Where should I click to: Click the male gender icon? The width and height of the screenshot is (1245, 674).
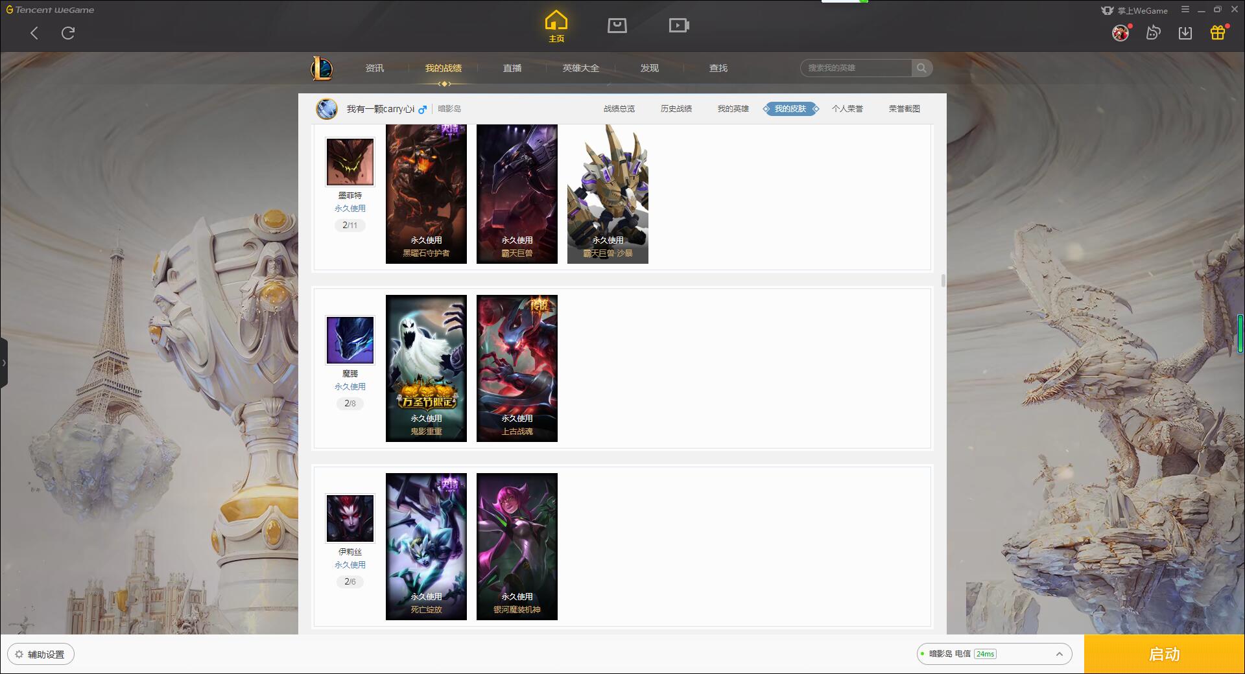click(422, 110)
